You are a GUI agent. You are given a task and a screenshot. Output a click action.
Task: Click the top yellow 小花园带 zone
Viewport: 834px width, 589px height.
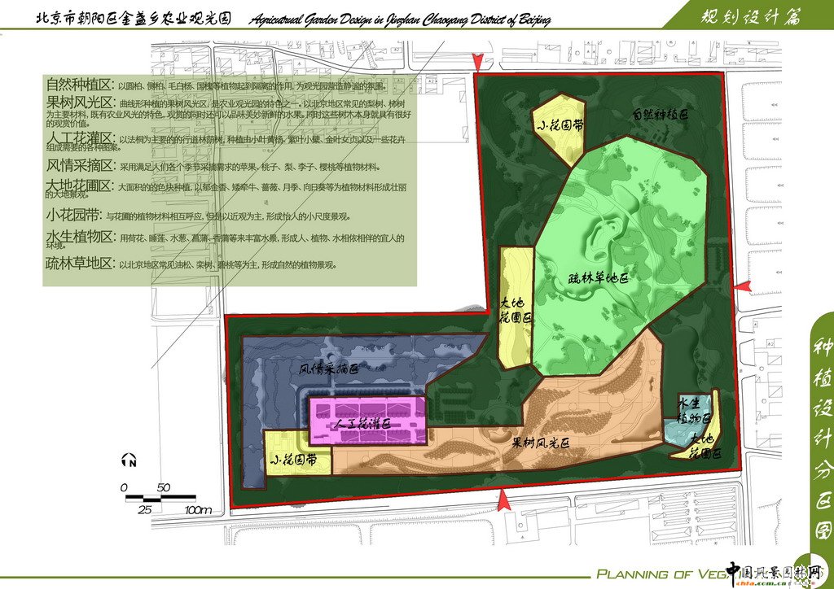(x=560, y=128)
